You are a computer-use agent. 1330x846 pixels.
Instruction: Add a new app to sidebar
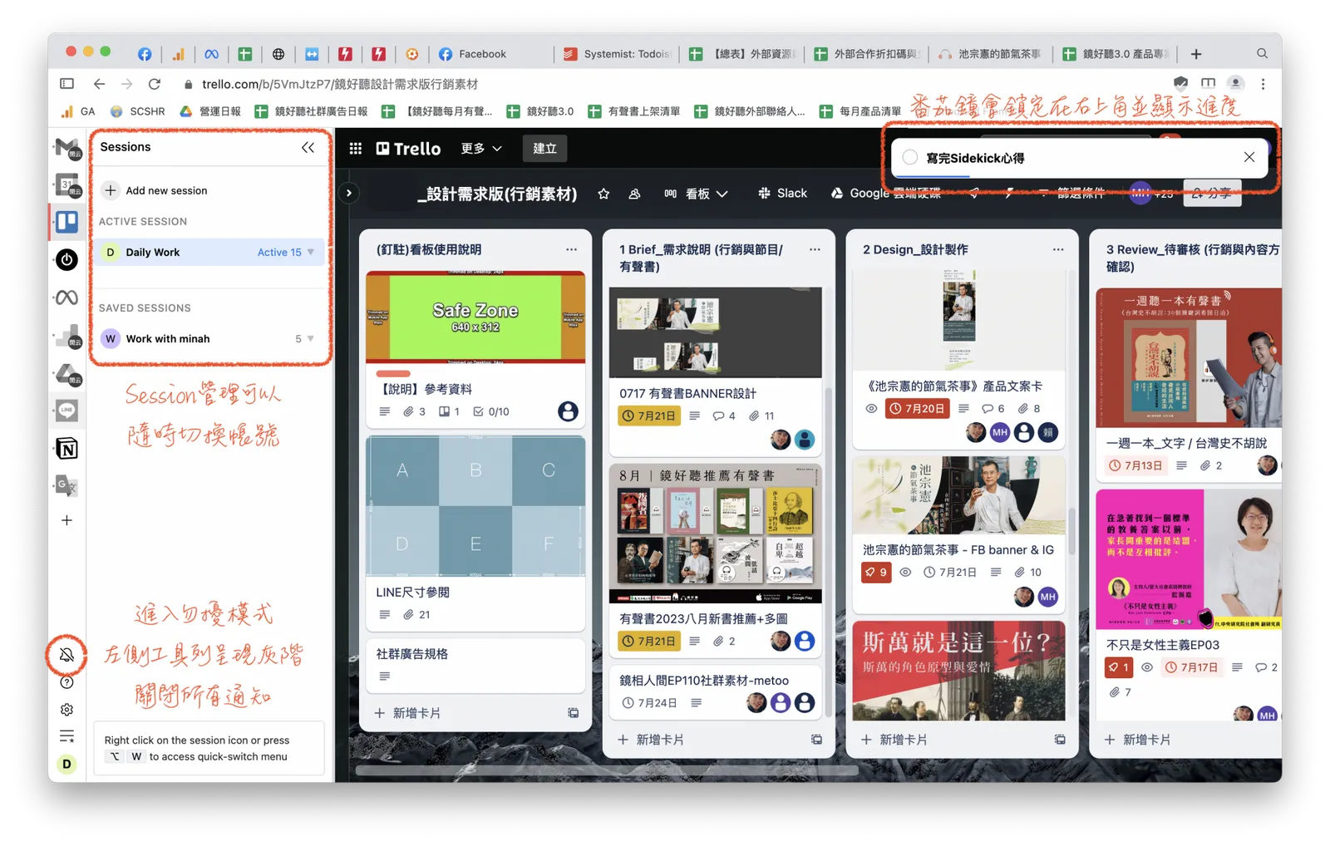(x=66, y=520)
